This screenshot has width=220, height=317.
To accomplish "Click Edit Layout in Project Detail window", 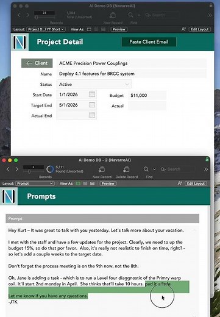I will [199, 29].
